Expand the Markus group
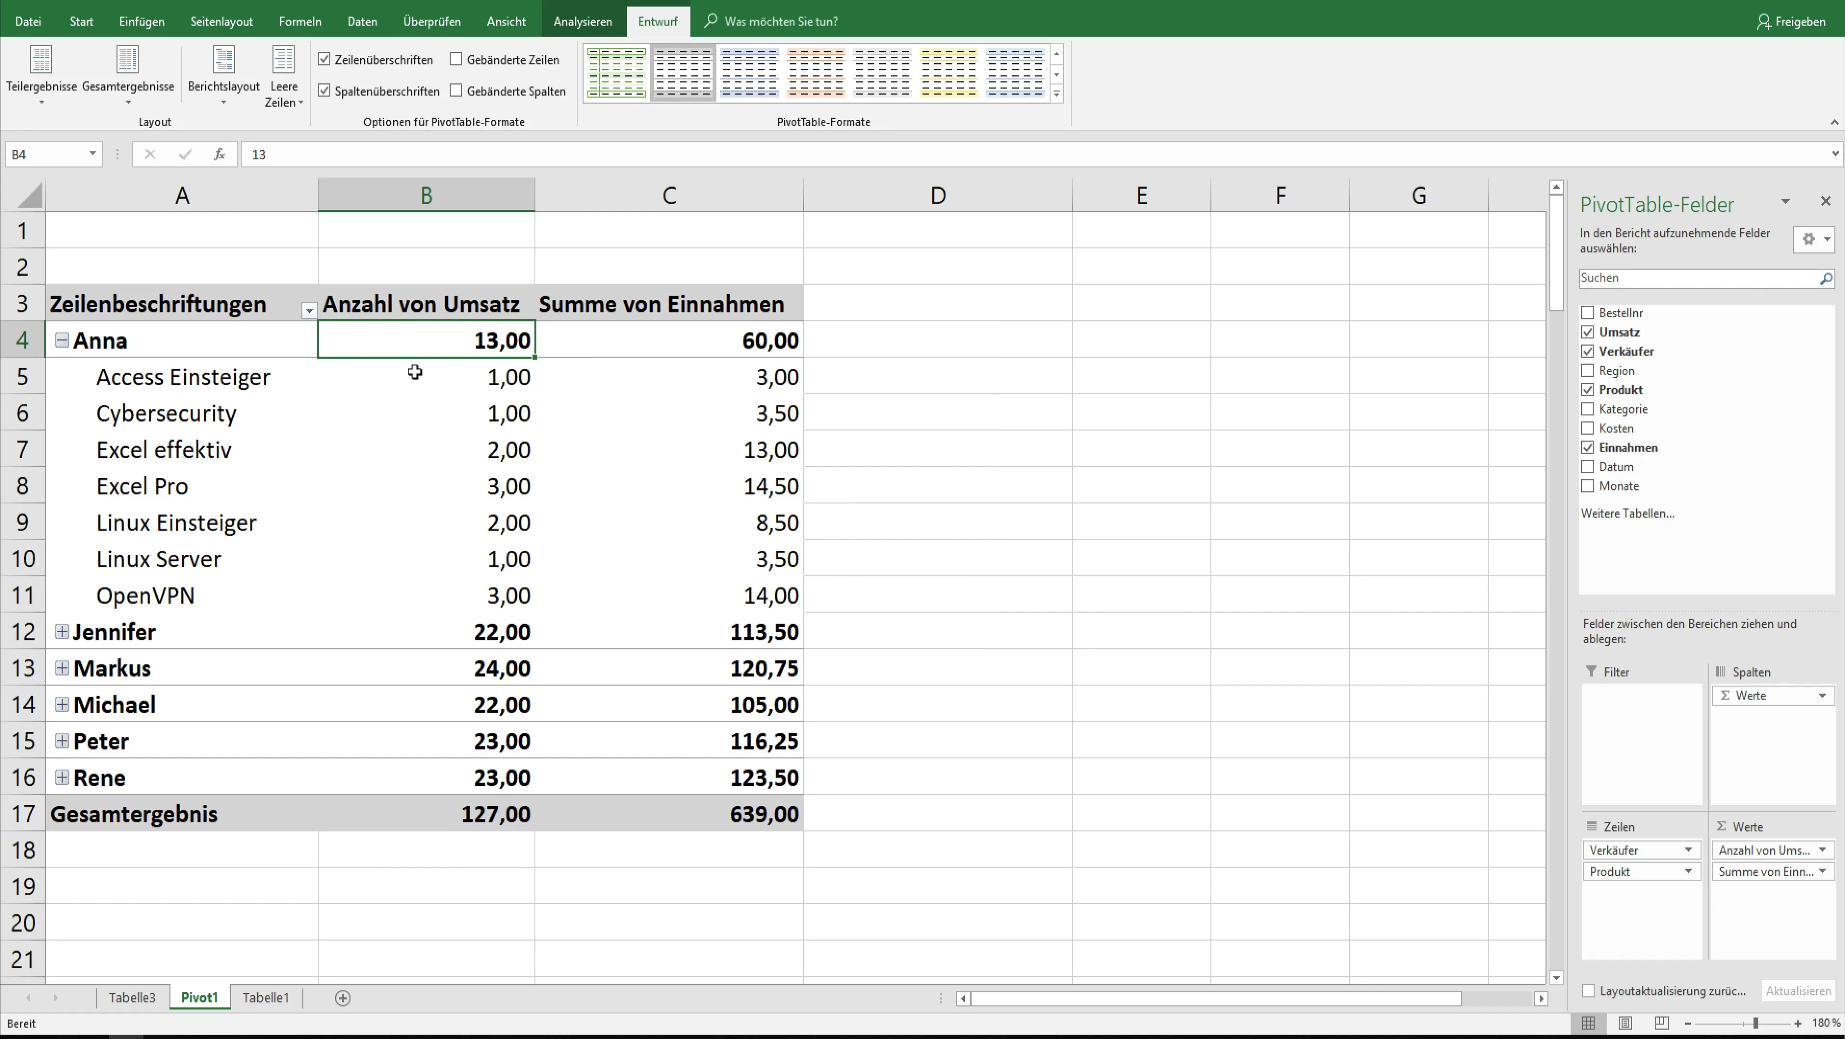The height and width of the screenshot is (1039, 1845). (x=62, y=668)
